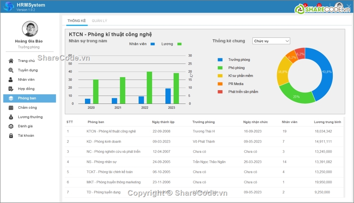
Task: Click the Hoàng Gia Bảo profile avatar
Action: [x=30, y=29]
